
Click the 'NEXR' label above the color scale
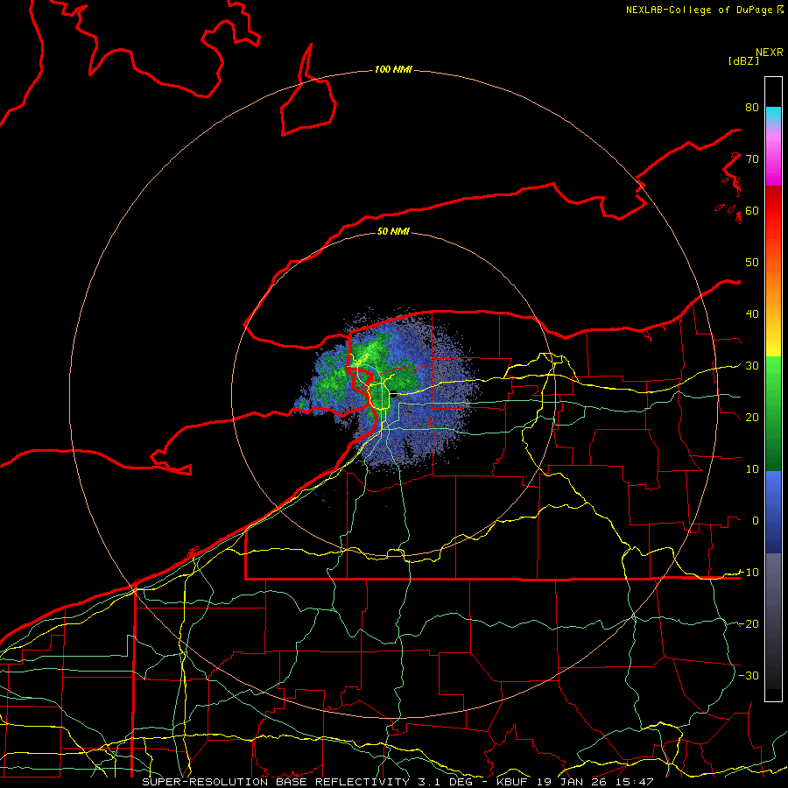point(770,53)
